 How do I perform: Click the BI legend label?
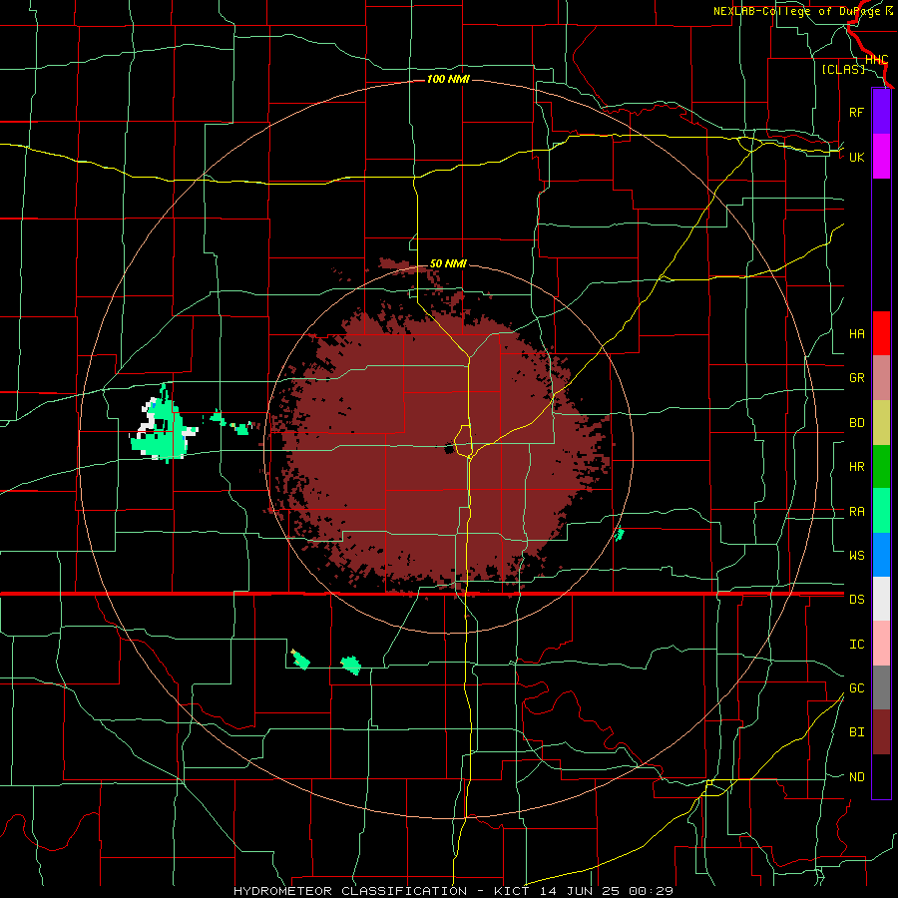point(856,732)
